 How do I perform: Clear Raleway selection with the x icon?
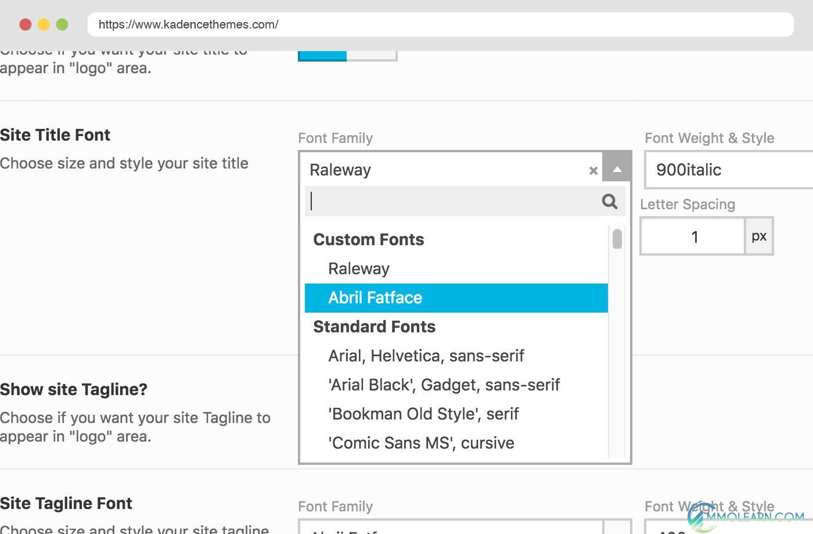pos(593,171)
